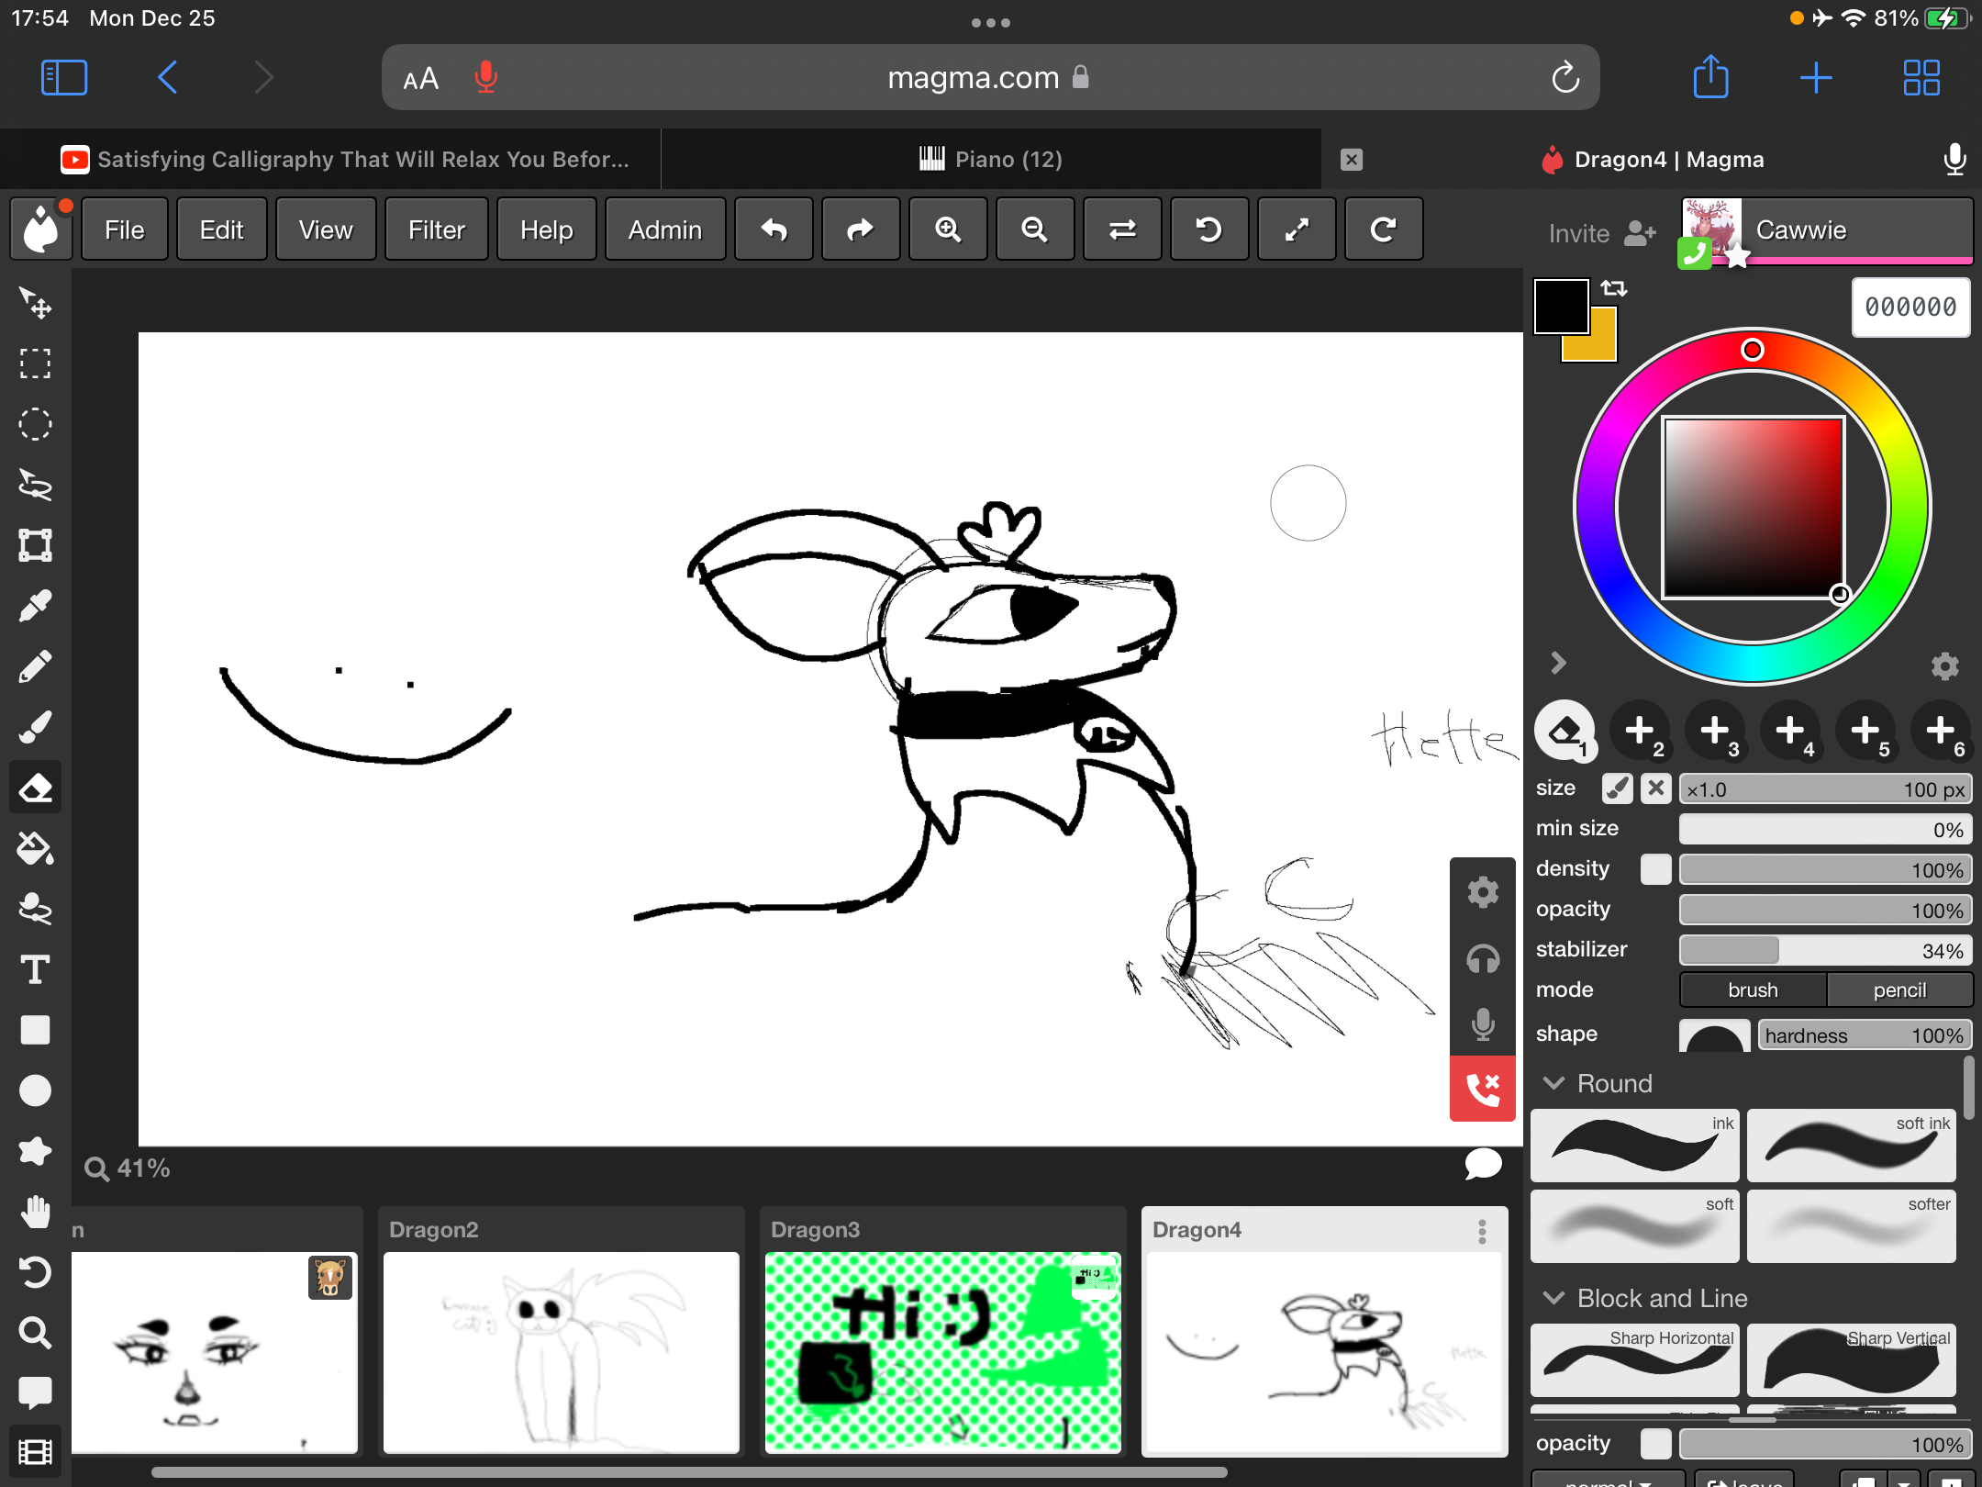Viewport: 1982px width, 1487px height.
Task: Click the stabilizer slider
Action: [x=1825, y=950]
